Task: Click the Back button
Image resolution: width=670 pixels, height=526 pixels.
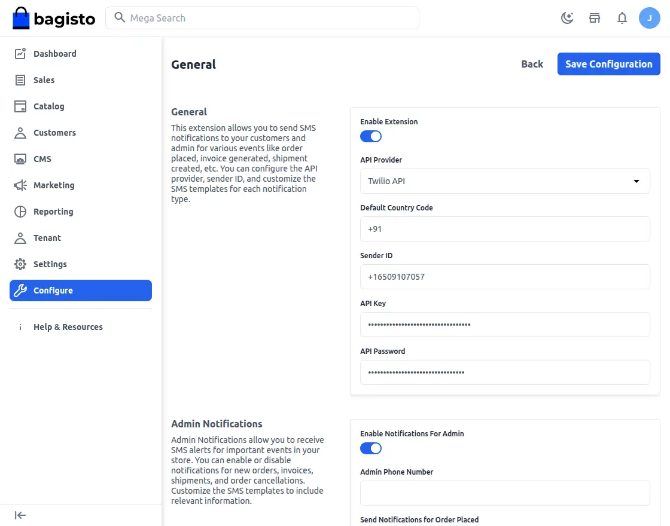Action: 532,64
